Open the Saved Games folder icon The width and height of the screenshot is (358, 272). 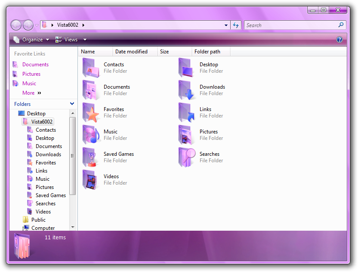(x=91, y=158)
